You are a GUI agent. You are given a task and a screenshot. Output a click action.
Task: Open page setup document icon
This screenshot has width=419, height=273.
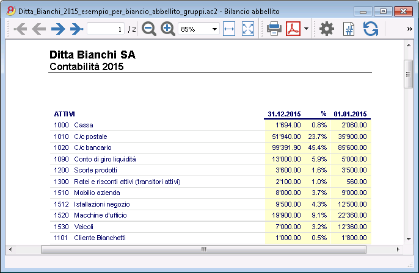(349, 29)
